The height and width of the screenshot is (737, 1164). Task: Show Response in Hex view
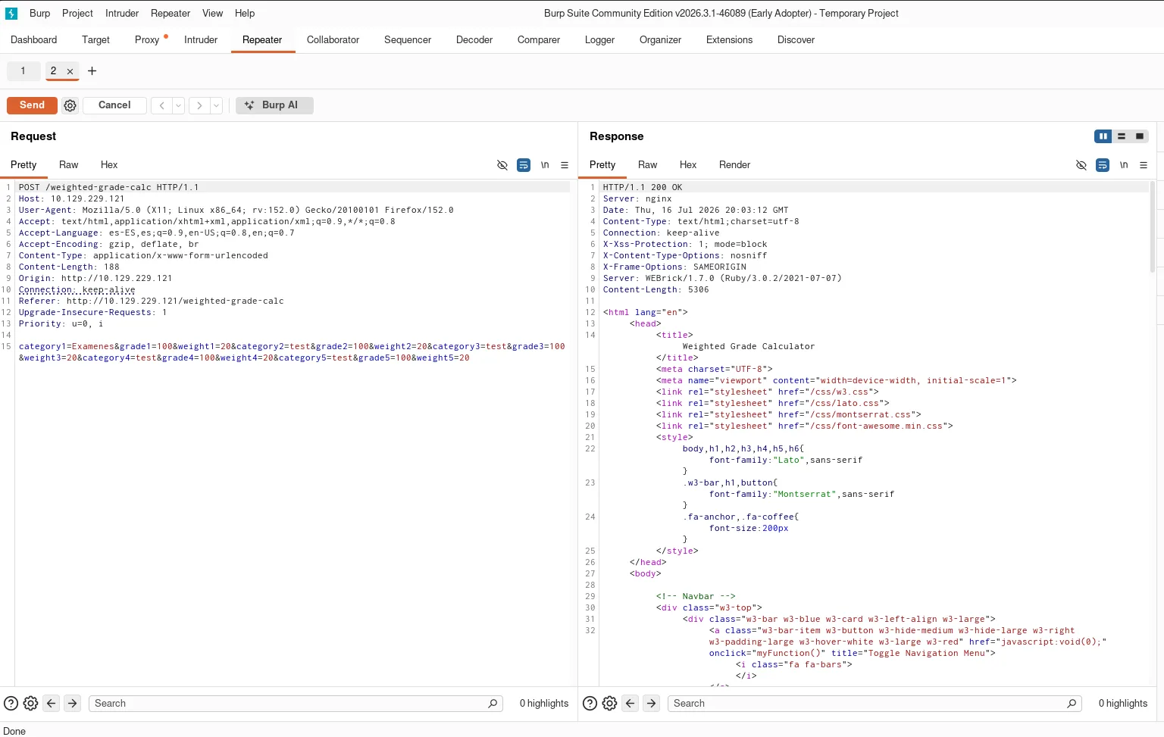(x=688, y=165)
